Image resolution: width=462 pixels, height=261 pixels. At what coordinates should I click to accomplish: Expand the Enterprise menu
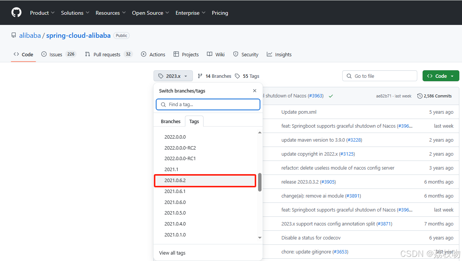190,13
